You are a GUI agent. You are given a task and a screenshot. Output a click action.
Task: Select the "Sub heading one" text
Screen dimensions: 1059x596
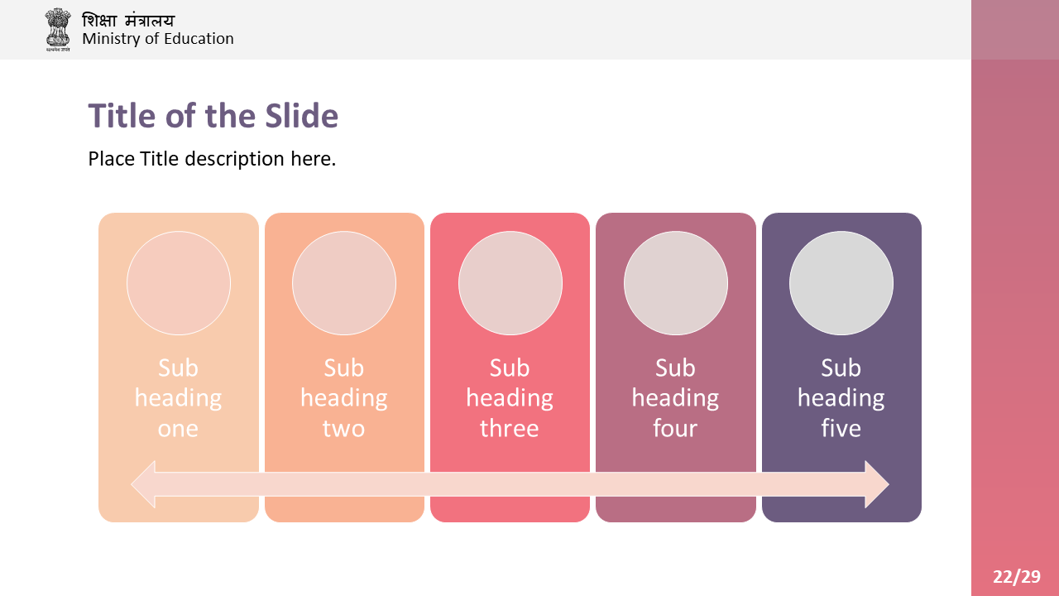179,397
